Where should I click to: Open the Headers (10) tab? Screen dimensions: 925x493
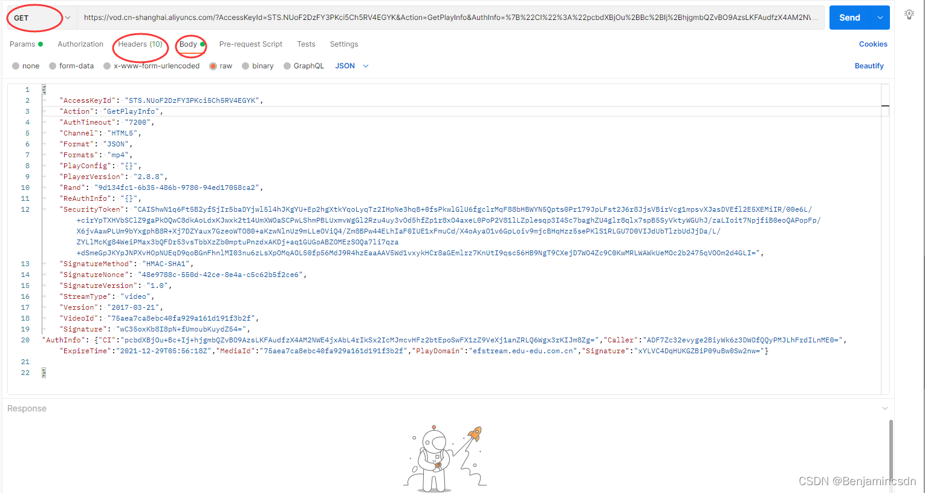[140, 44]
